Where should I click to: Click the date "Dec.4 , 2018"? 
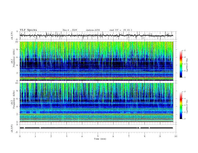70,30
